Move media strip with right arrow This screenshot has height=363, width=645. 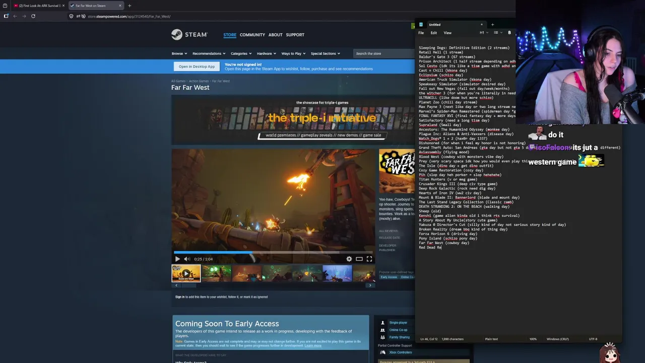click(x=370, y=285)
